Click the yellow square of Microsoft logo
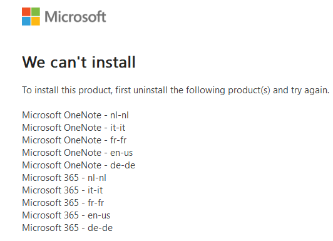Screen dimensions: 333x241 coord(36,21)
